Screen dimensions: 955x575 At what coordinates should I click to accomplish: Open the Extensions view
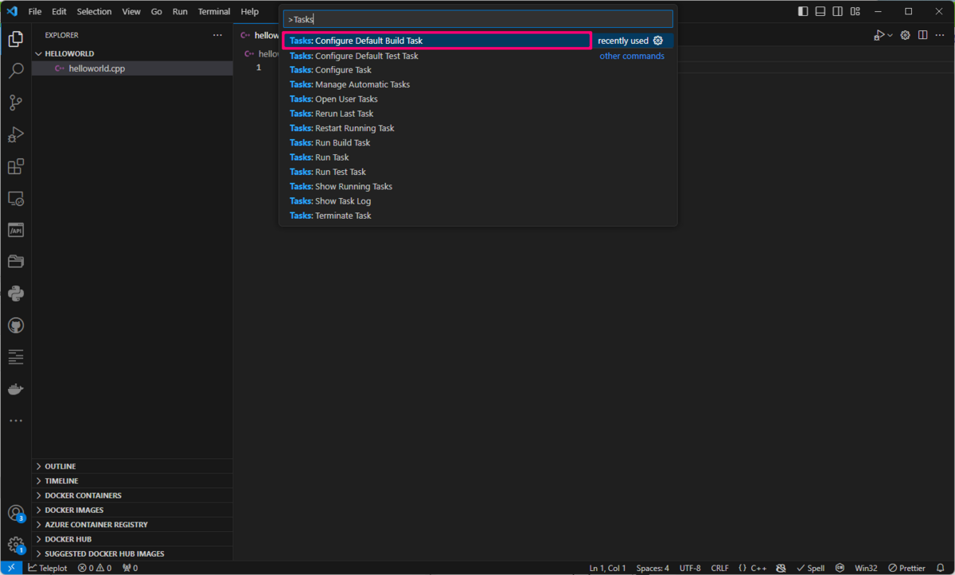pyautogui.click(x=16, y=166)
